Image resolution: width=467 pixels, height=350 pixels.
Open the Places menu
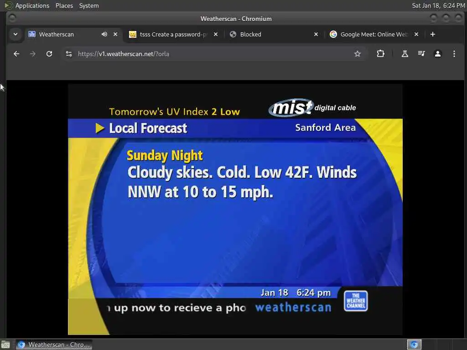[64, 5]
